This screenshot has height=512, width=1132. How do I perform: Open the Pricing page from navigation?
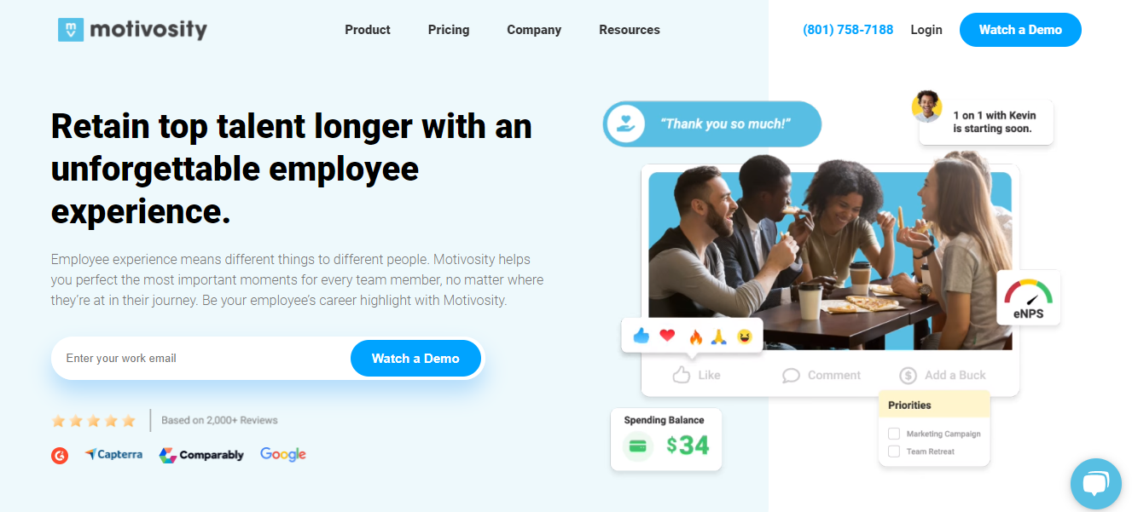point(449,30)
